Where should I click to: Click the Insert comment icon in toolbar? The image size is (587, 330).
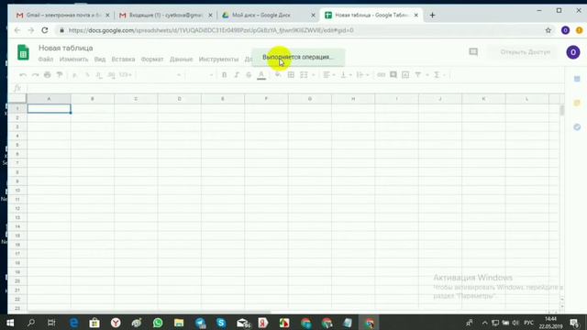(x=393, y=75)
